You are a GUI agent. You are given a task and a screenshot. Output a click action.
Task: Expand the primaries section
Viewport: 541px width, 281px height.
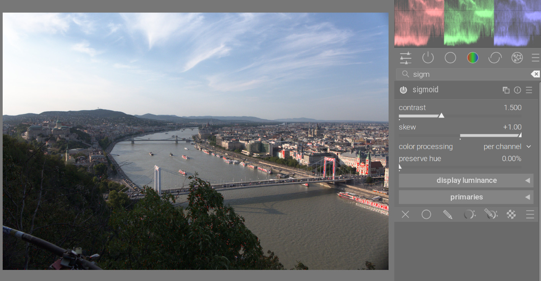[466, 197]
